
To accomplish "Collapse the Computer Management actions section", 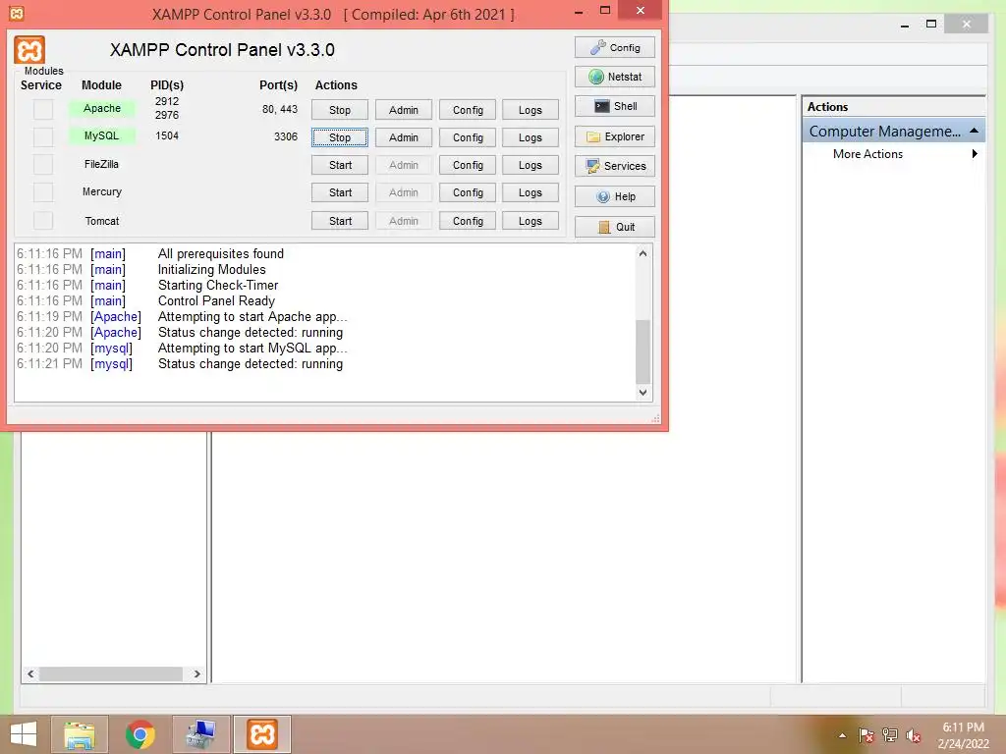I will (x=974, y=131).
